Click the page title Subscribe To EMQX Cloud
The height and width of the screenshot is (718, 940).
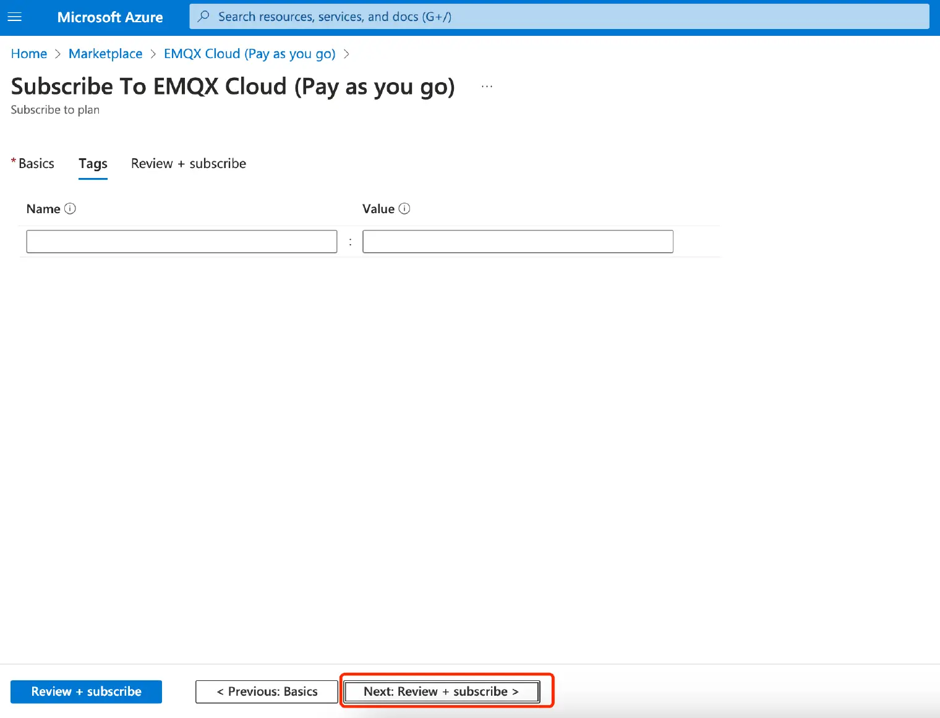click(x=233, y=87)
